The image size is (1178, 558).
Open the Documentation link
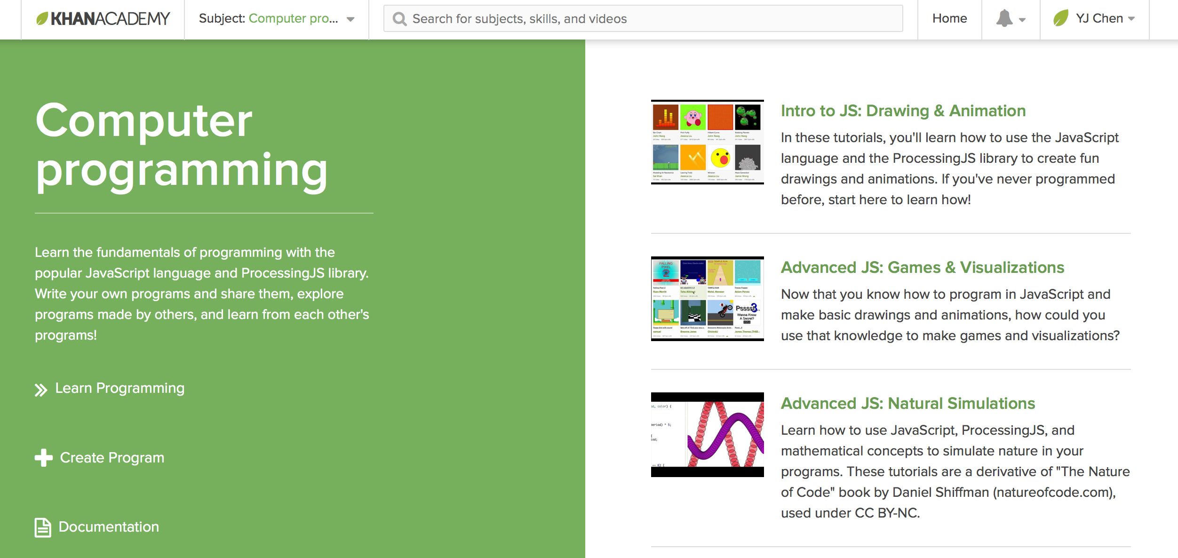pyautogui.click(x=109, y=526)
